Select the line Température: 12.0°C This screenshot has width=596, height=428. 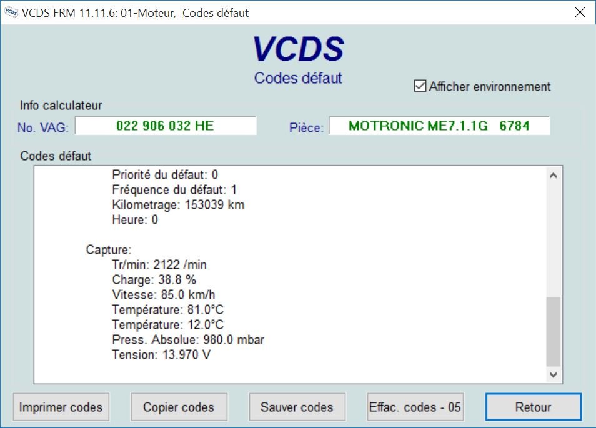coord(167,325)
